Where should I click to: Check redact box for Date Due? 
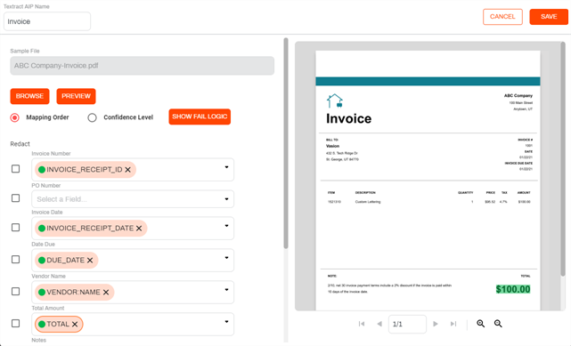(16, 260)
